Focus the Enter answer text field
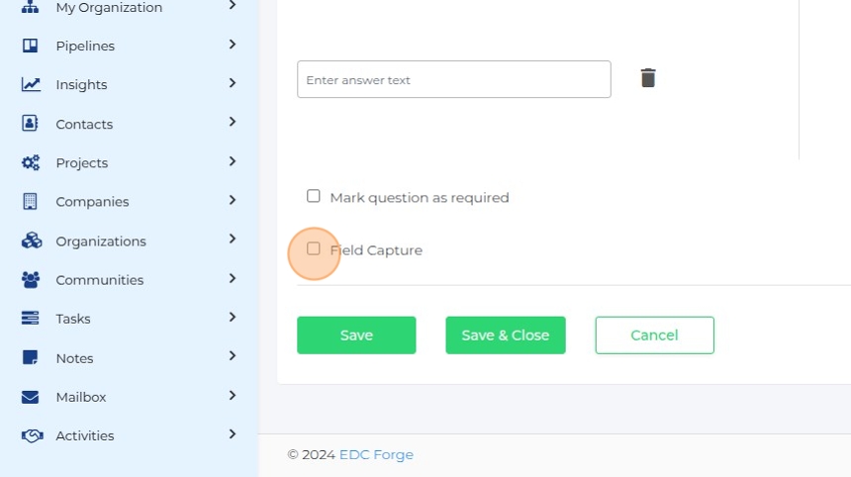This screenshot has height=477, width=851. (x=453, y=79)
